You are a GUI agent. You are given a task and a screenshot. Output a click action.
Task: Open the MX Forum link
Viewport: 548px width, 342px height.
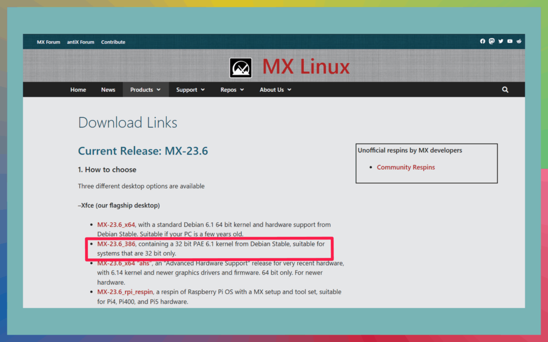pyautogui.click(x=48, y=42)
